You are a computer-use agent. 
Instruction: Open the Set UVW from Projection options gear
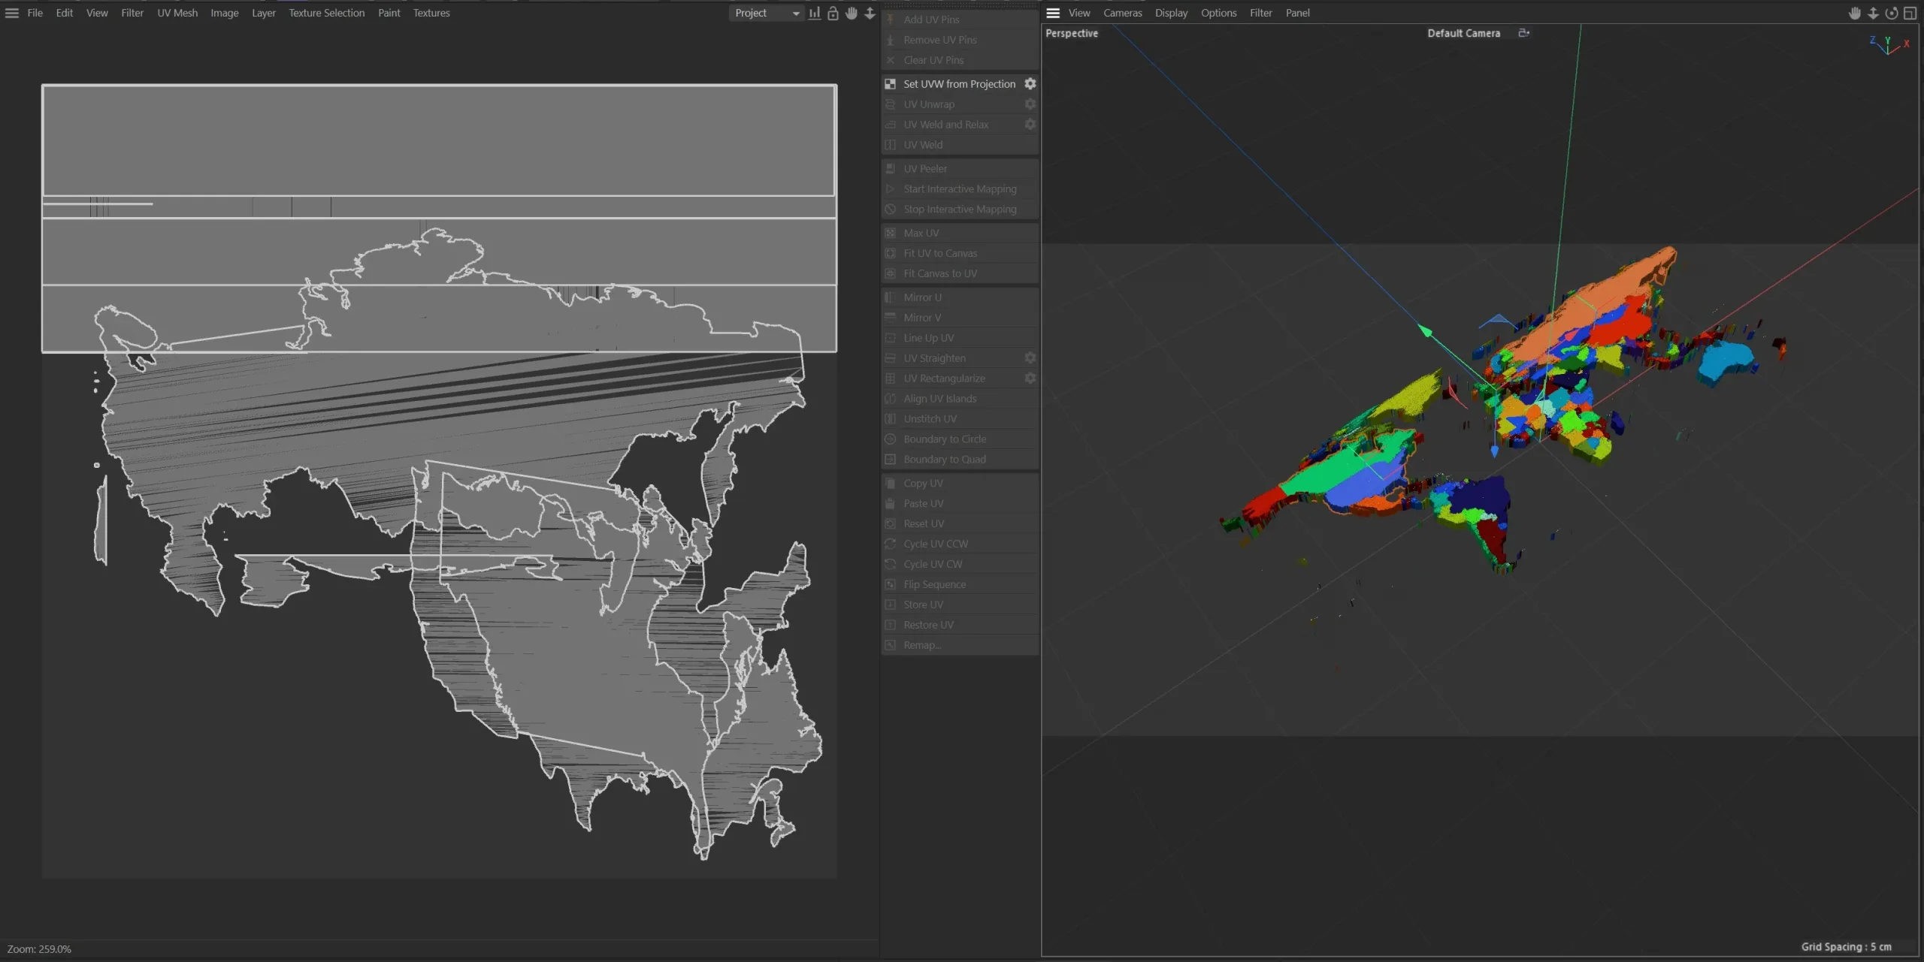pos(1030,83)
